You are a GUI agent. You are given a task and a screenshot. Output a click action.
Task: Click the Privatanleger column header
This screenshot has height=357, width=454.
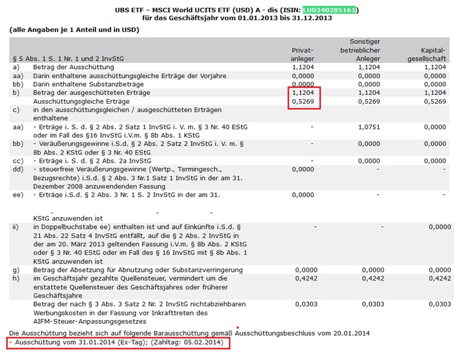pyautogui.click(x=302, y=54)
